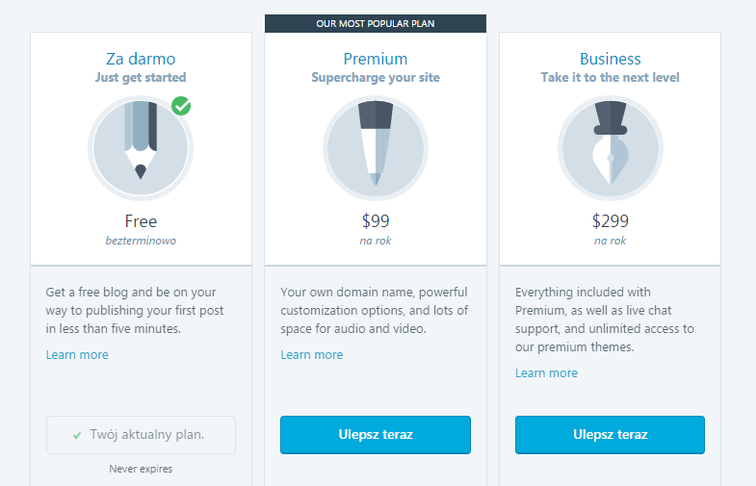
Task: Click the $99 Premium price
Action: (x=376, y=221)
